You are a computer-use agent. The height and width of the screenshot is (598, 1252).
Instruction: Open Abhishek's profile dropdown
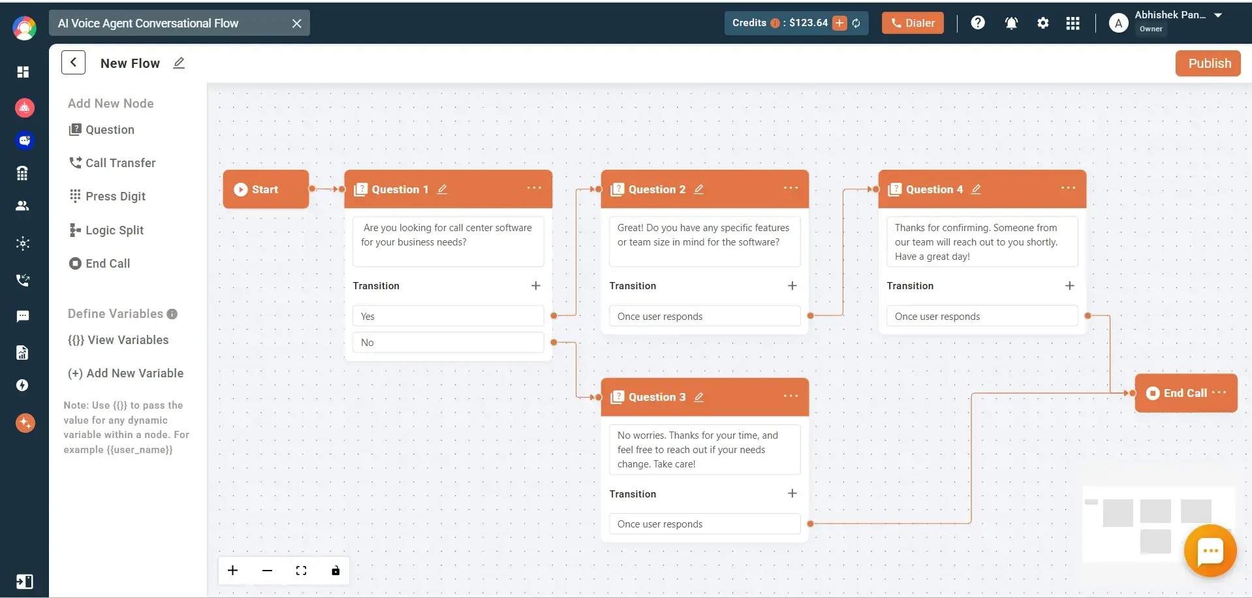1218,14
